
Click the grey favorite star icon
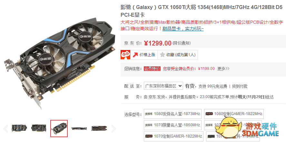(x=162, y=55)
